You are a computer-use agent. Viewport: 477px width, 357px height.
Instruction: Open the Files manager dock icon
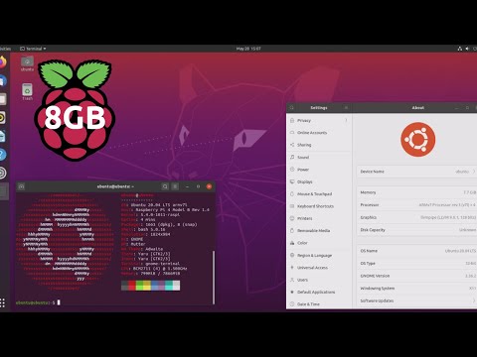(x=3, y=99)
